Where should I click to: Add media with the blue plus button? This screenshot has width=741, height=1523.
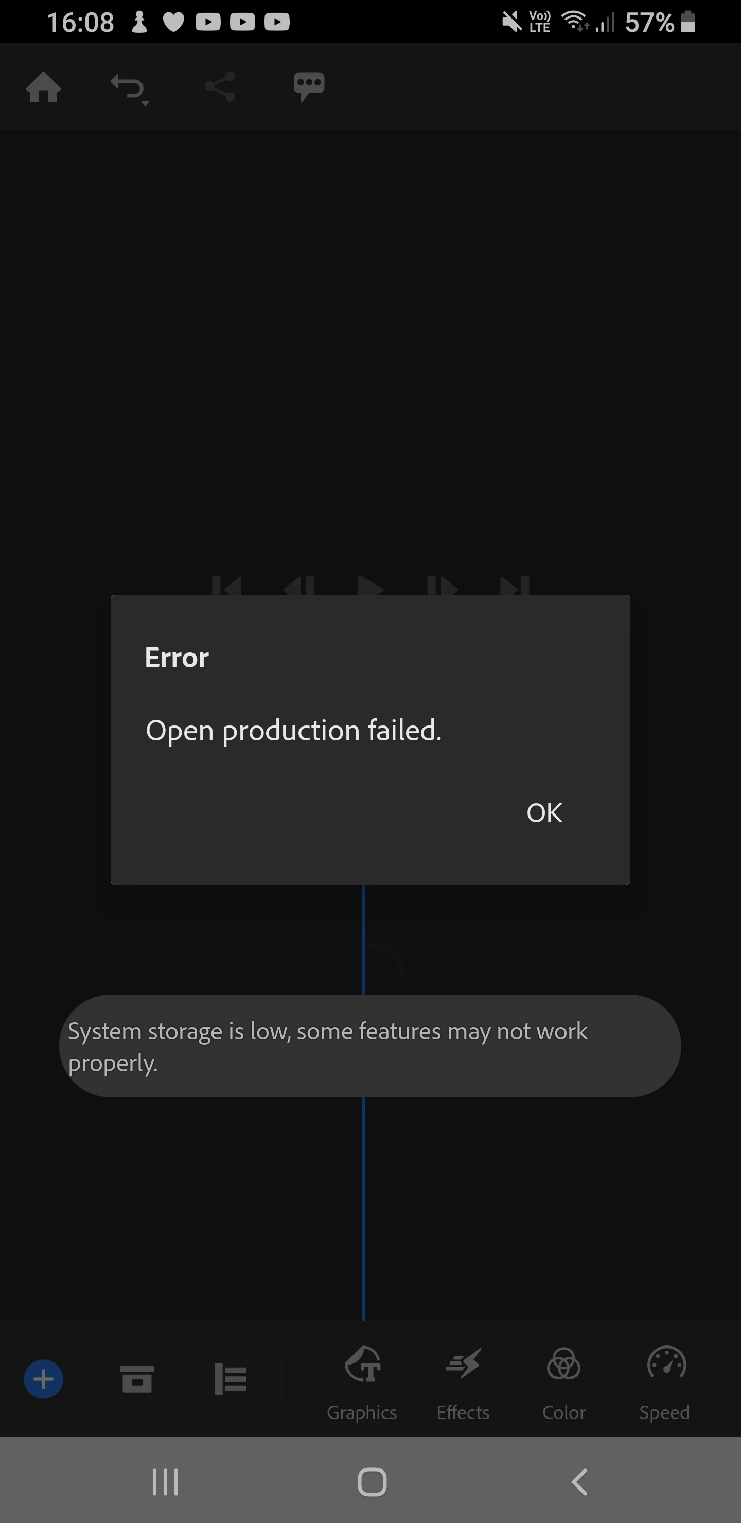pyautogui.click(x=43, y=1379)
